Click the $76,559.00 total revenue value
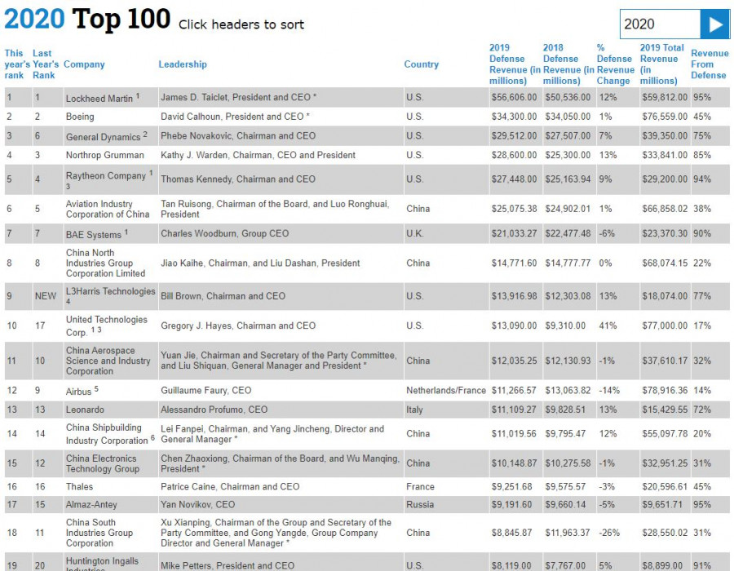 665,117
